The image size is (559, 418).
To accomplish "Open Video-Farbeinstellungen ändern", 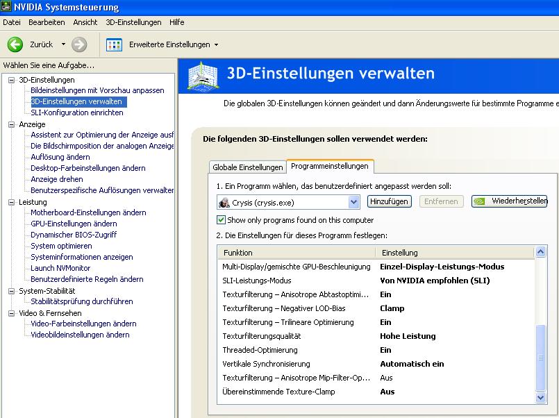I will [x=83, y=324].
